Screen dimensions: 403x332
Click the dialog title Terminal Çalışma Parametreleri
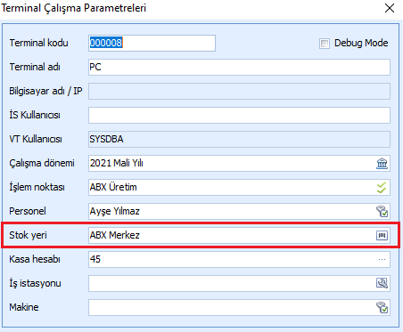(73, 8)
